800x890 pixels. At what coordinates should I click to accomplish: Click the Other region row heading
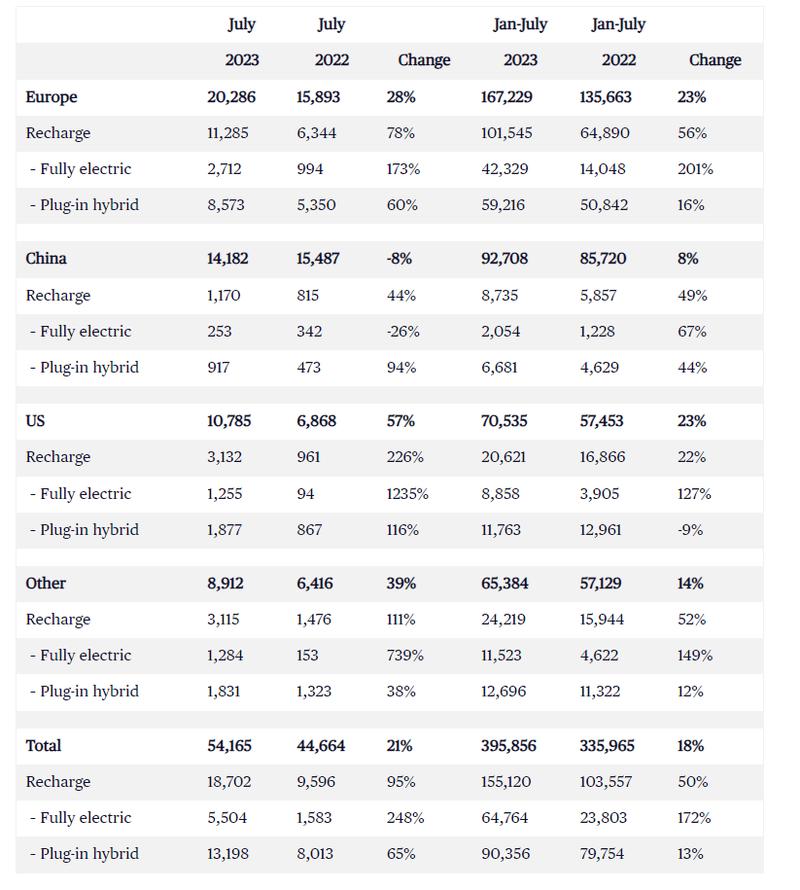[47, 584]
